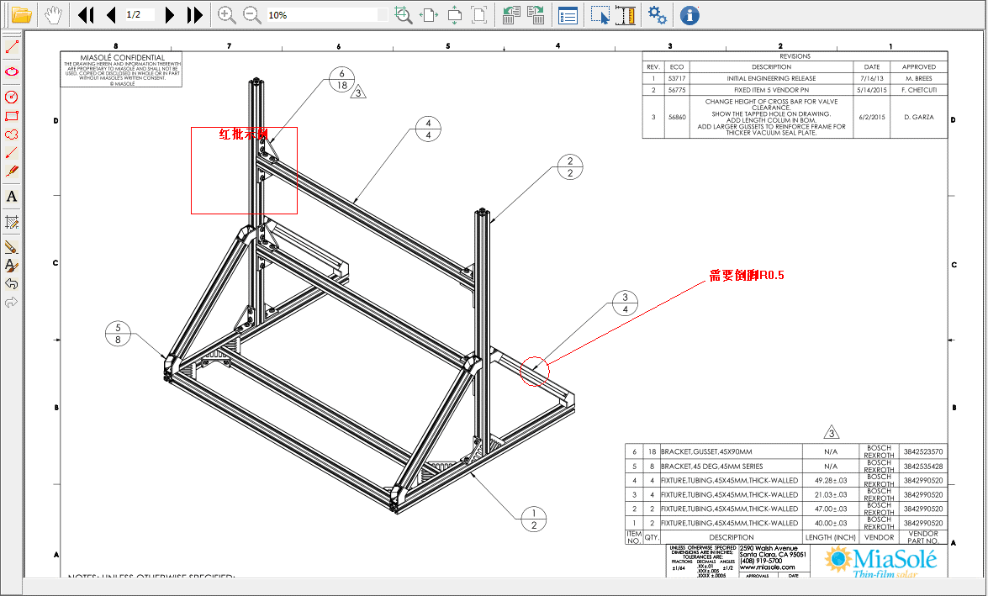
Task: Go to the first page
Action: tap(86, 15)
